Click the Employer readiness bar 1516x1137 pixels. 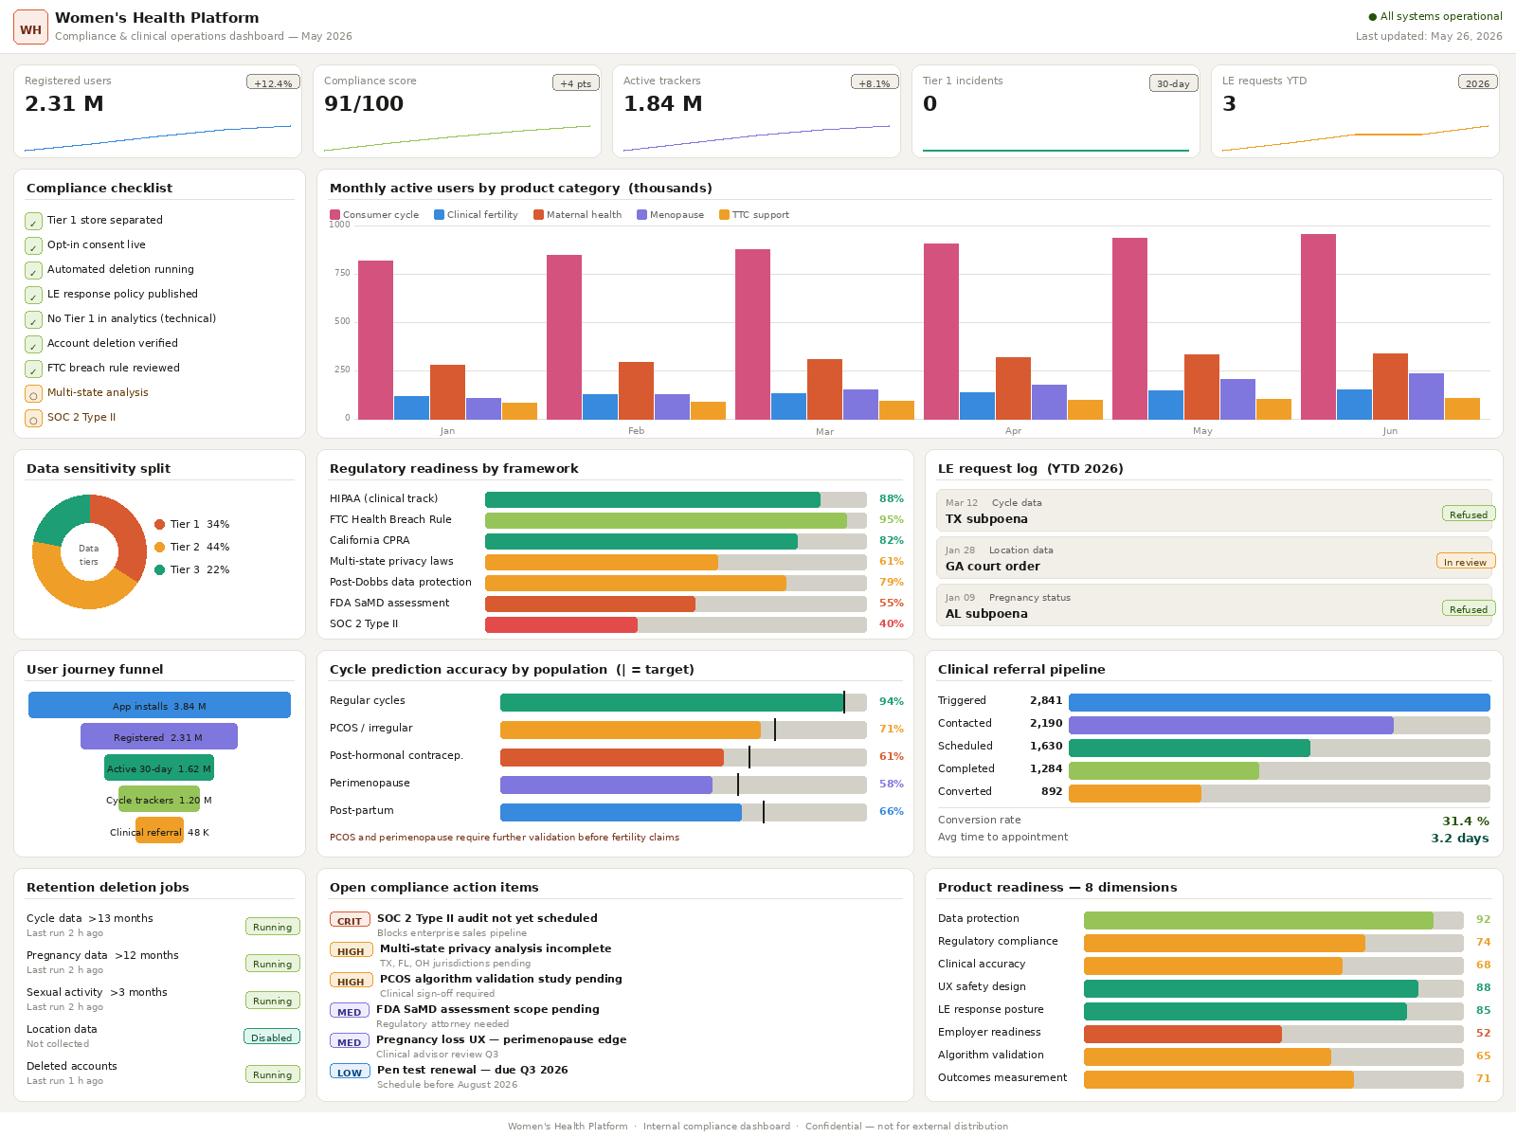pyautogui.click(x=1273, y=1034)
